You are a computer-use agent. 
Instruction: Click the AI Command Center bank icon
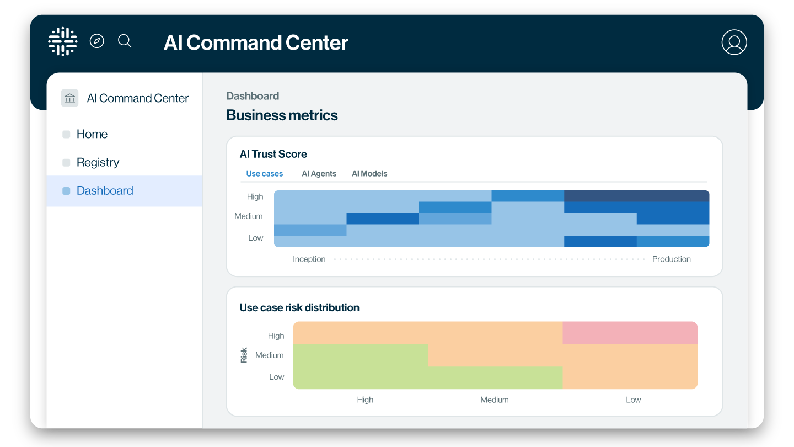click(x=69, y=98)
